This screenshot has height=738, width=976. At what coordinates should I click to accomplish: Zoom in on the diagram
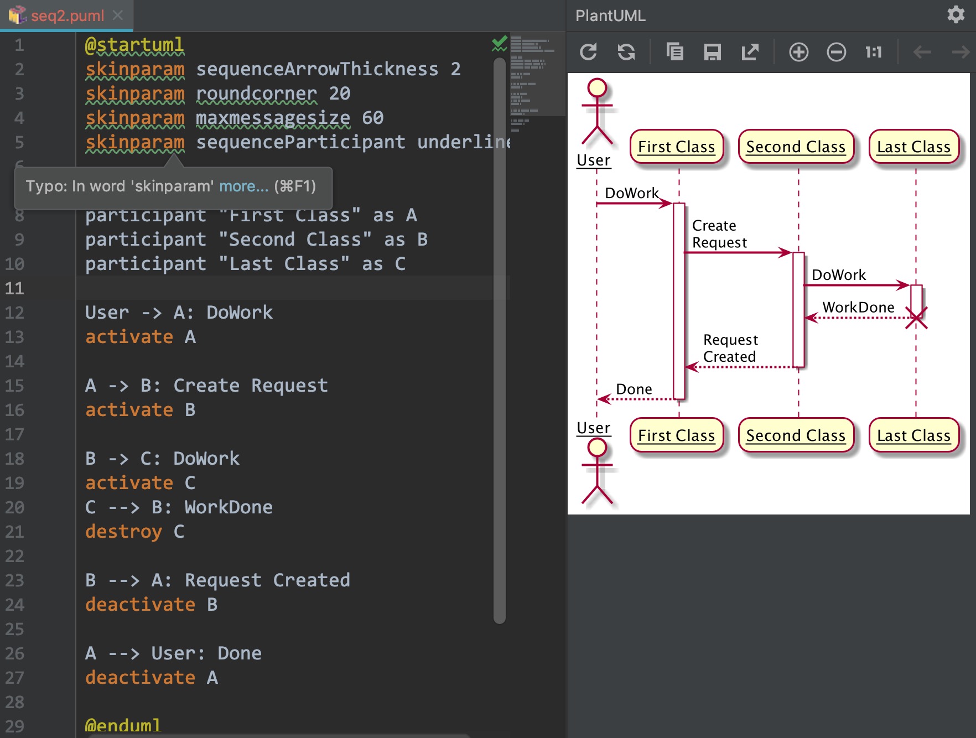click(x=798, y=52)
